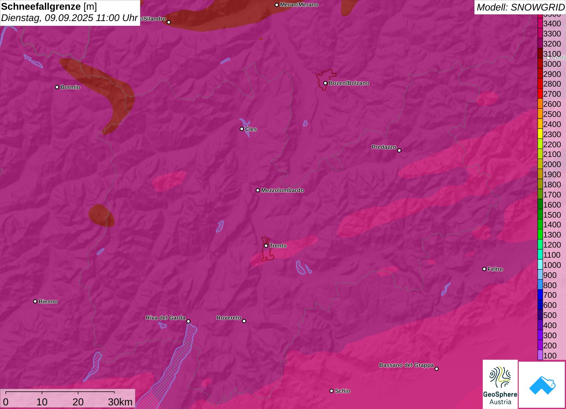Click the Riva del Garda label
Screen dimensions: 566x409
[x=165, y=318]
